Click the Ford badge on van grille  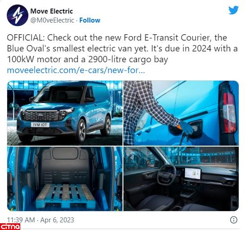point(41,115)
